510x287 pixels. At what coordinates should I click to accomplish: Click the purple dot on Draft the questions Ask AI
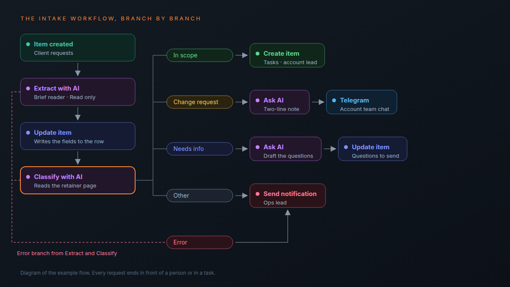(x=258, y=147)
